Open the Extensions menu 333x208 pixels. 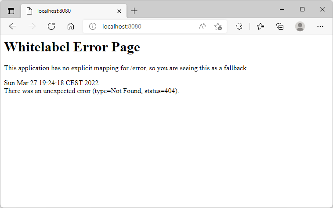click(x=239, y=26)
